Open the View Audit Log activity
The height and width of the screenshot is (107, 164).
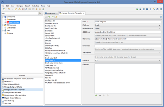pyautogui.click(x=9, y=101)
